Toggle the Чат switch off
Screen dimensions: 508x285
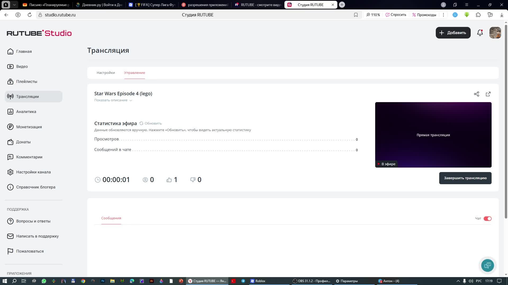pos(487,218)
